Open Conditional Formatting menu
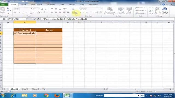The height and width of the screenshot is (98, 175). click(110, 11)
